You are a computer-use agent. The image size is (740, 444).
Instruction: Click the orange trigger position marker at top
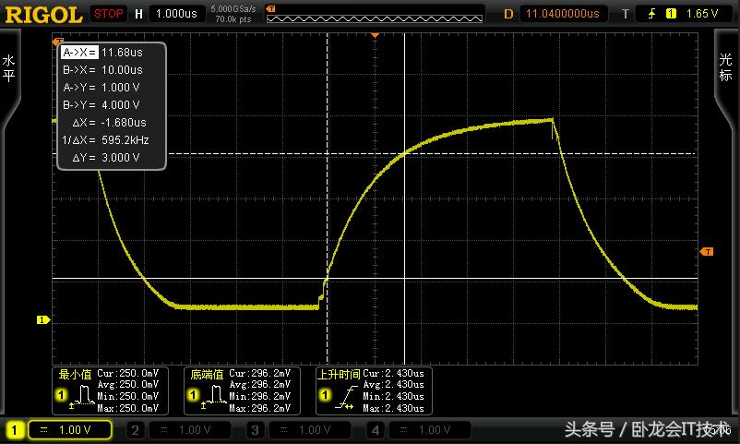(376, 34)
